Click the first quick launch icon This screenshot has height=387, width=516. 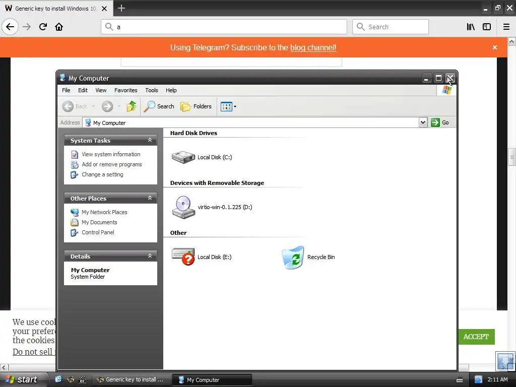(58, 379)
